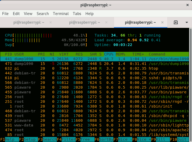Select process row PID 442 transmission
The image size is (192, 142).
[x=95, y=73]
